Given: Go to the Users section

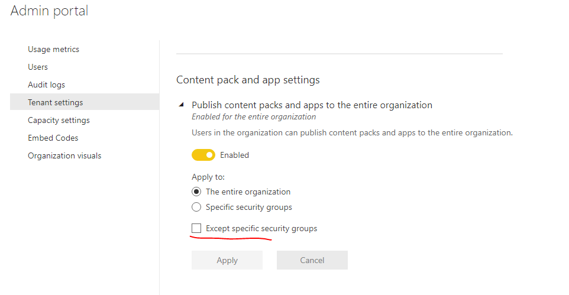Looking at the screenshot, I should [38, 67].
